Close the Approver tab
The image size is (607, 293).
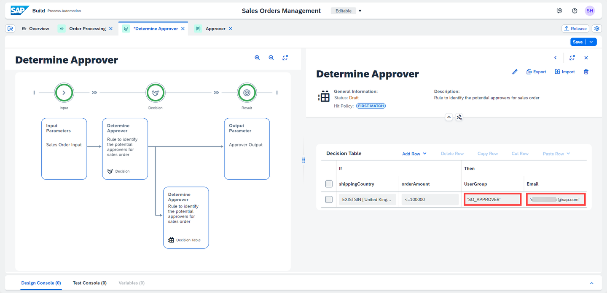[x=231, y=29]
